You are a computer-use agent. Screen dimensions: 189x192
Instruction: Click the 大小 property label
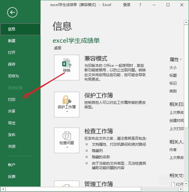pyautogui.click(x=173, y=68)
